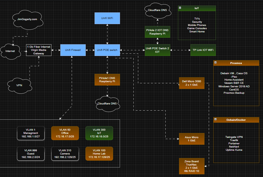Click the 'Uptime Kuma' text
Image resolution: width=263 pixels, height=177 pixels.
point(234,150)
